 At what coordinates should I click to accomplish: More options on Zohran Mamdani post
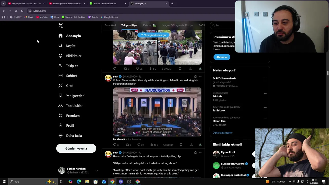click(x=200, y=77)
